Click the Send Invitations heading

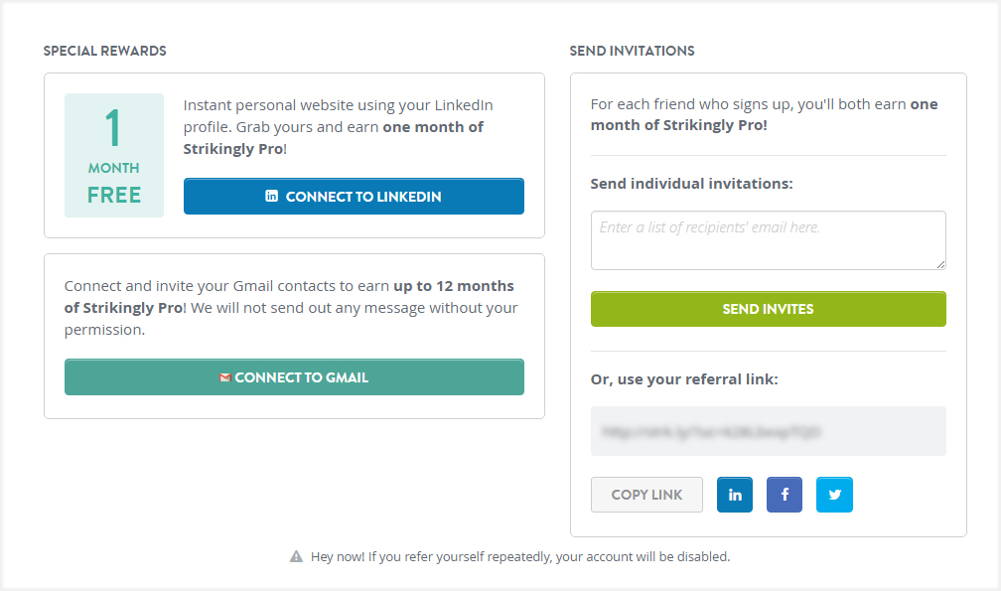pyautogui.click(x=632, y=51)
